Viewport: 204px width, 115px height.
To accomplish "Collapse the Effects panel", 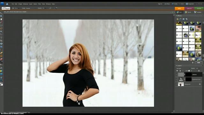I will (x=176, y=16).
